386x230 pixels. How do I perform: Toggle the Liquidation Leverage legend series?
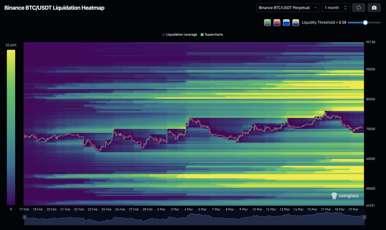coord(180,34)
